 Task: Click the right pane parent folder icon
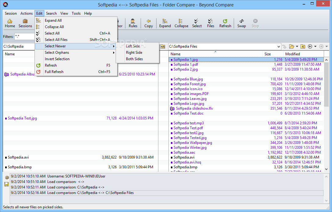(303, 46)
